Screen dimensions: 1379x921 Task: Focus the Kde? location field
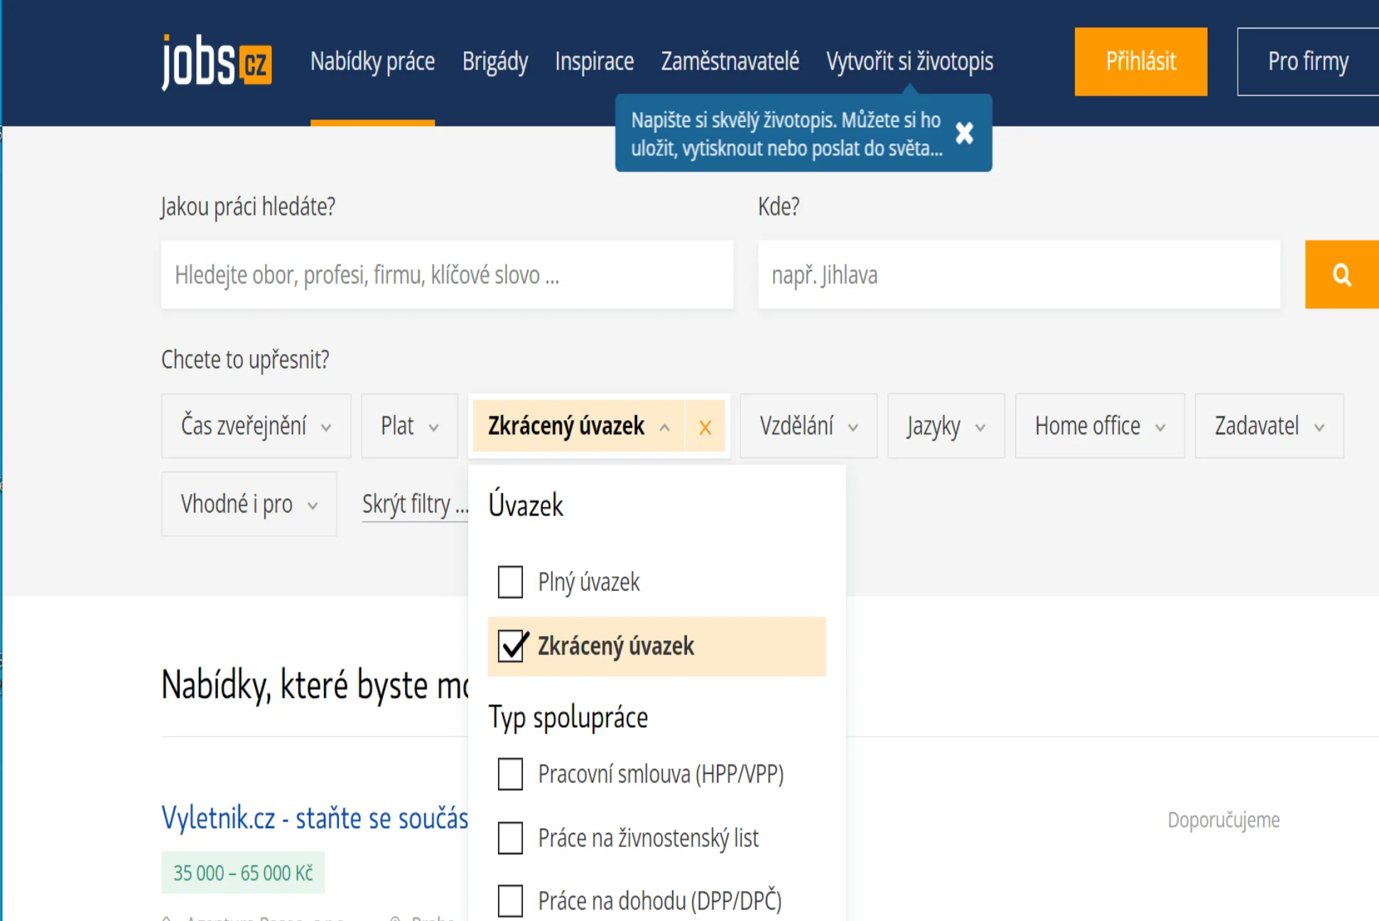[1019, 274]
